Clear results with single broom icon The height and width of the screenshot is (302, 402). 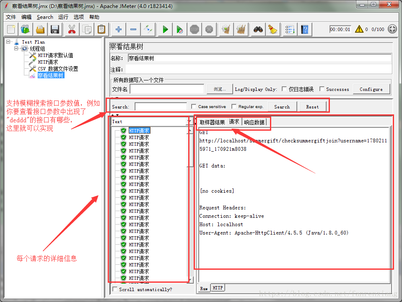226,29
